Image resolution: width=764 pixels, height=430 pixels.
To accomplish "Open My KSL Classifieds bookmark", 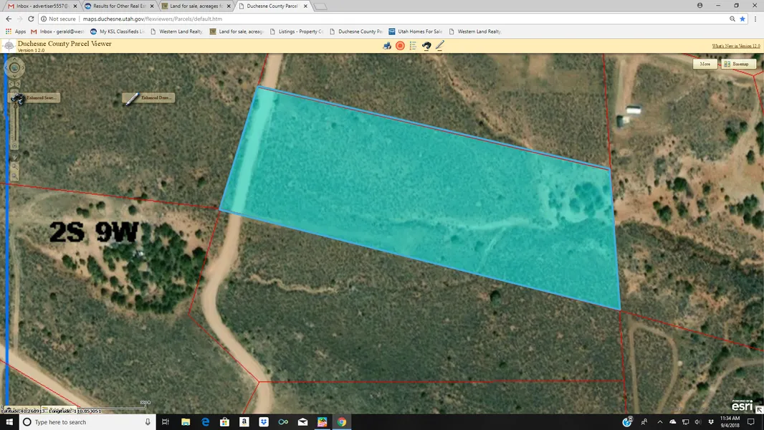I will pos(122,32).
